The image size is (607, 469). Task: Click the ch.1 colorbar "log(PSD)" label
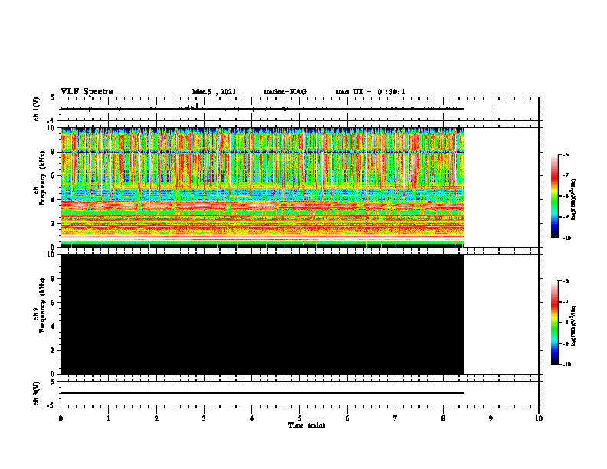pos(573,200)
